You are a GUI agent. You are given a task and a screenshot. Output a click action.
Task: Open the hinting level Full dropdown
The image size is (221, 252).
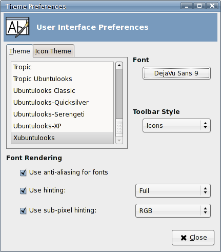pyautogui.click(x=173, y=191)
